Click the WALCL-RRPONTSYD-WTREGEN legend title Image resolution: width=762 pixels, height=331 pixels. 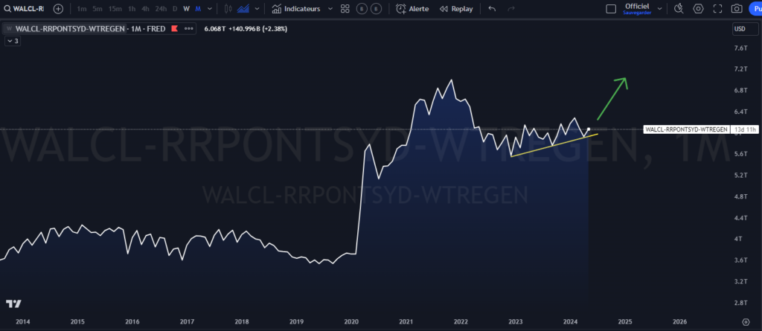pos(69,29)
